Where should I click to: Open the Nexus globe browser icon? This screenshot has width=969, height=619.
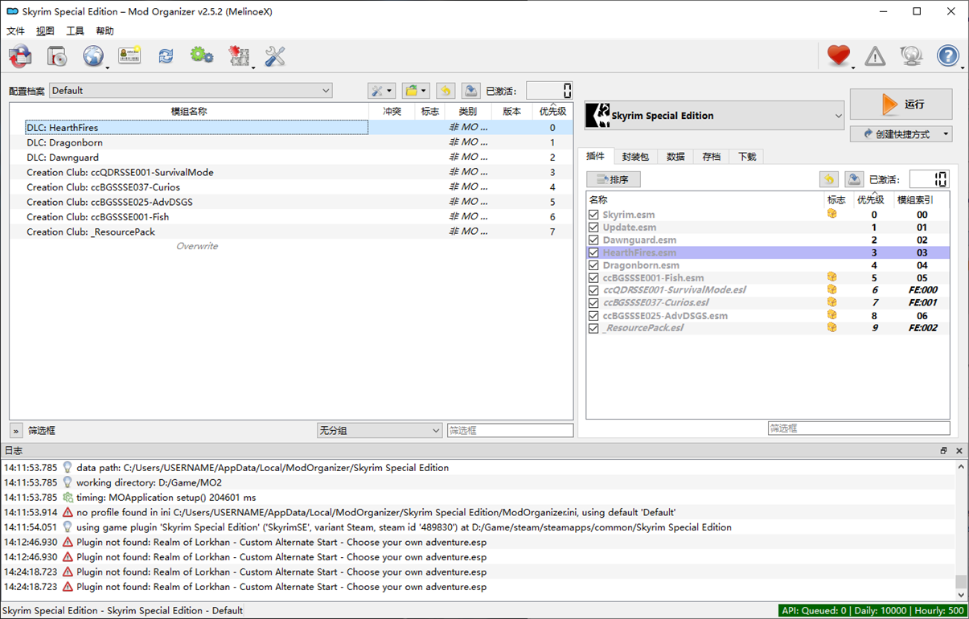93,56
